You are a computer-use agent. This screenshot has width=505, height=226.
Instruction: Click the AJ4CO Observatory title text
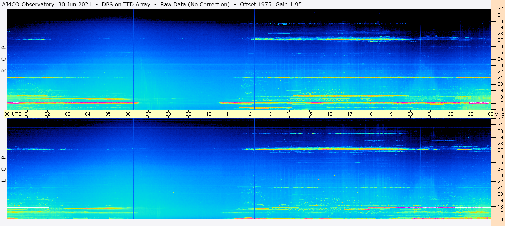(29, 4)
